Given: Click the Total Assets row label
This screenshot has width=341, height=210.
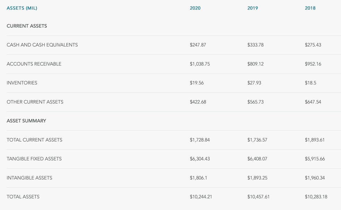Looking at the screenshot, I should tap(23, 197).
